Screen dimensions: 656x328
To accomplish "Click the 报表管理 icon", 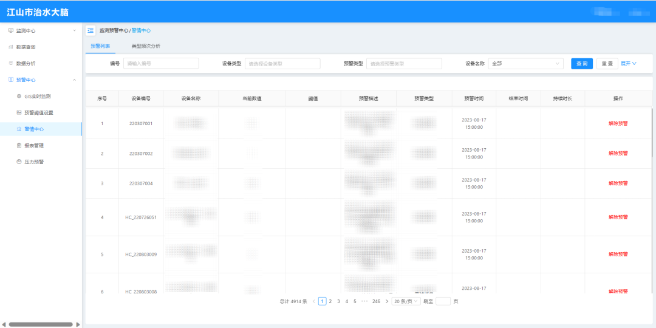I will [x=19, y=146].
